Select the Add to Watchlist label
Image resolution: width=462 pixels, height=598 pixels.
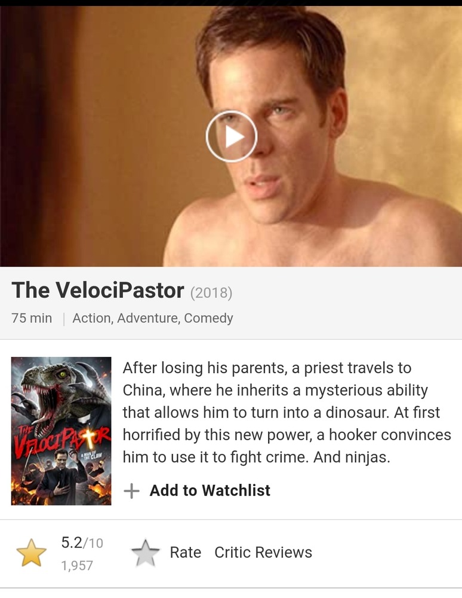coord(210,490)
